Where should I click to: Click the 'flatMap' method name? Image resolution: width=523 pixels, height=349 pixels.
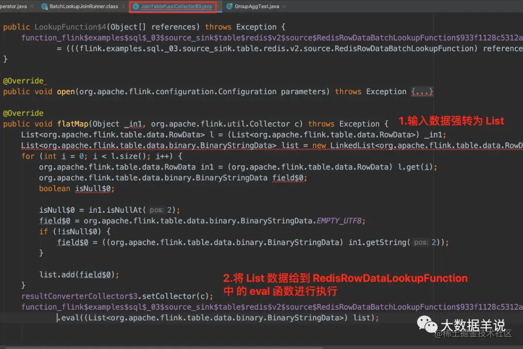click(x=72, y=124)
